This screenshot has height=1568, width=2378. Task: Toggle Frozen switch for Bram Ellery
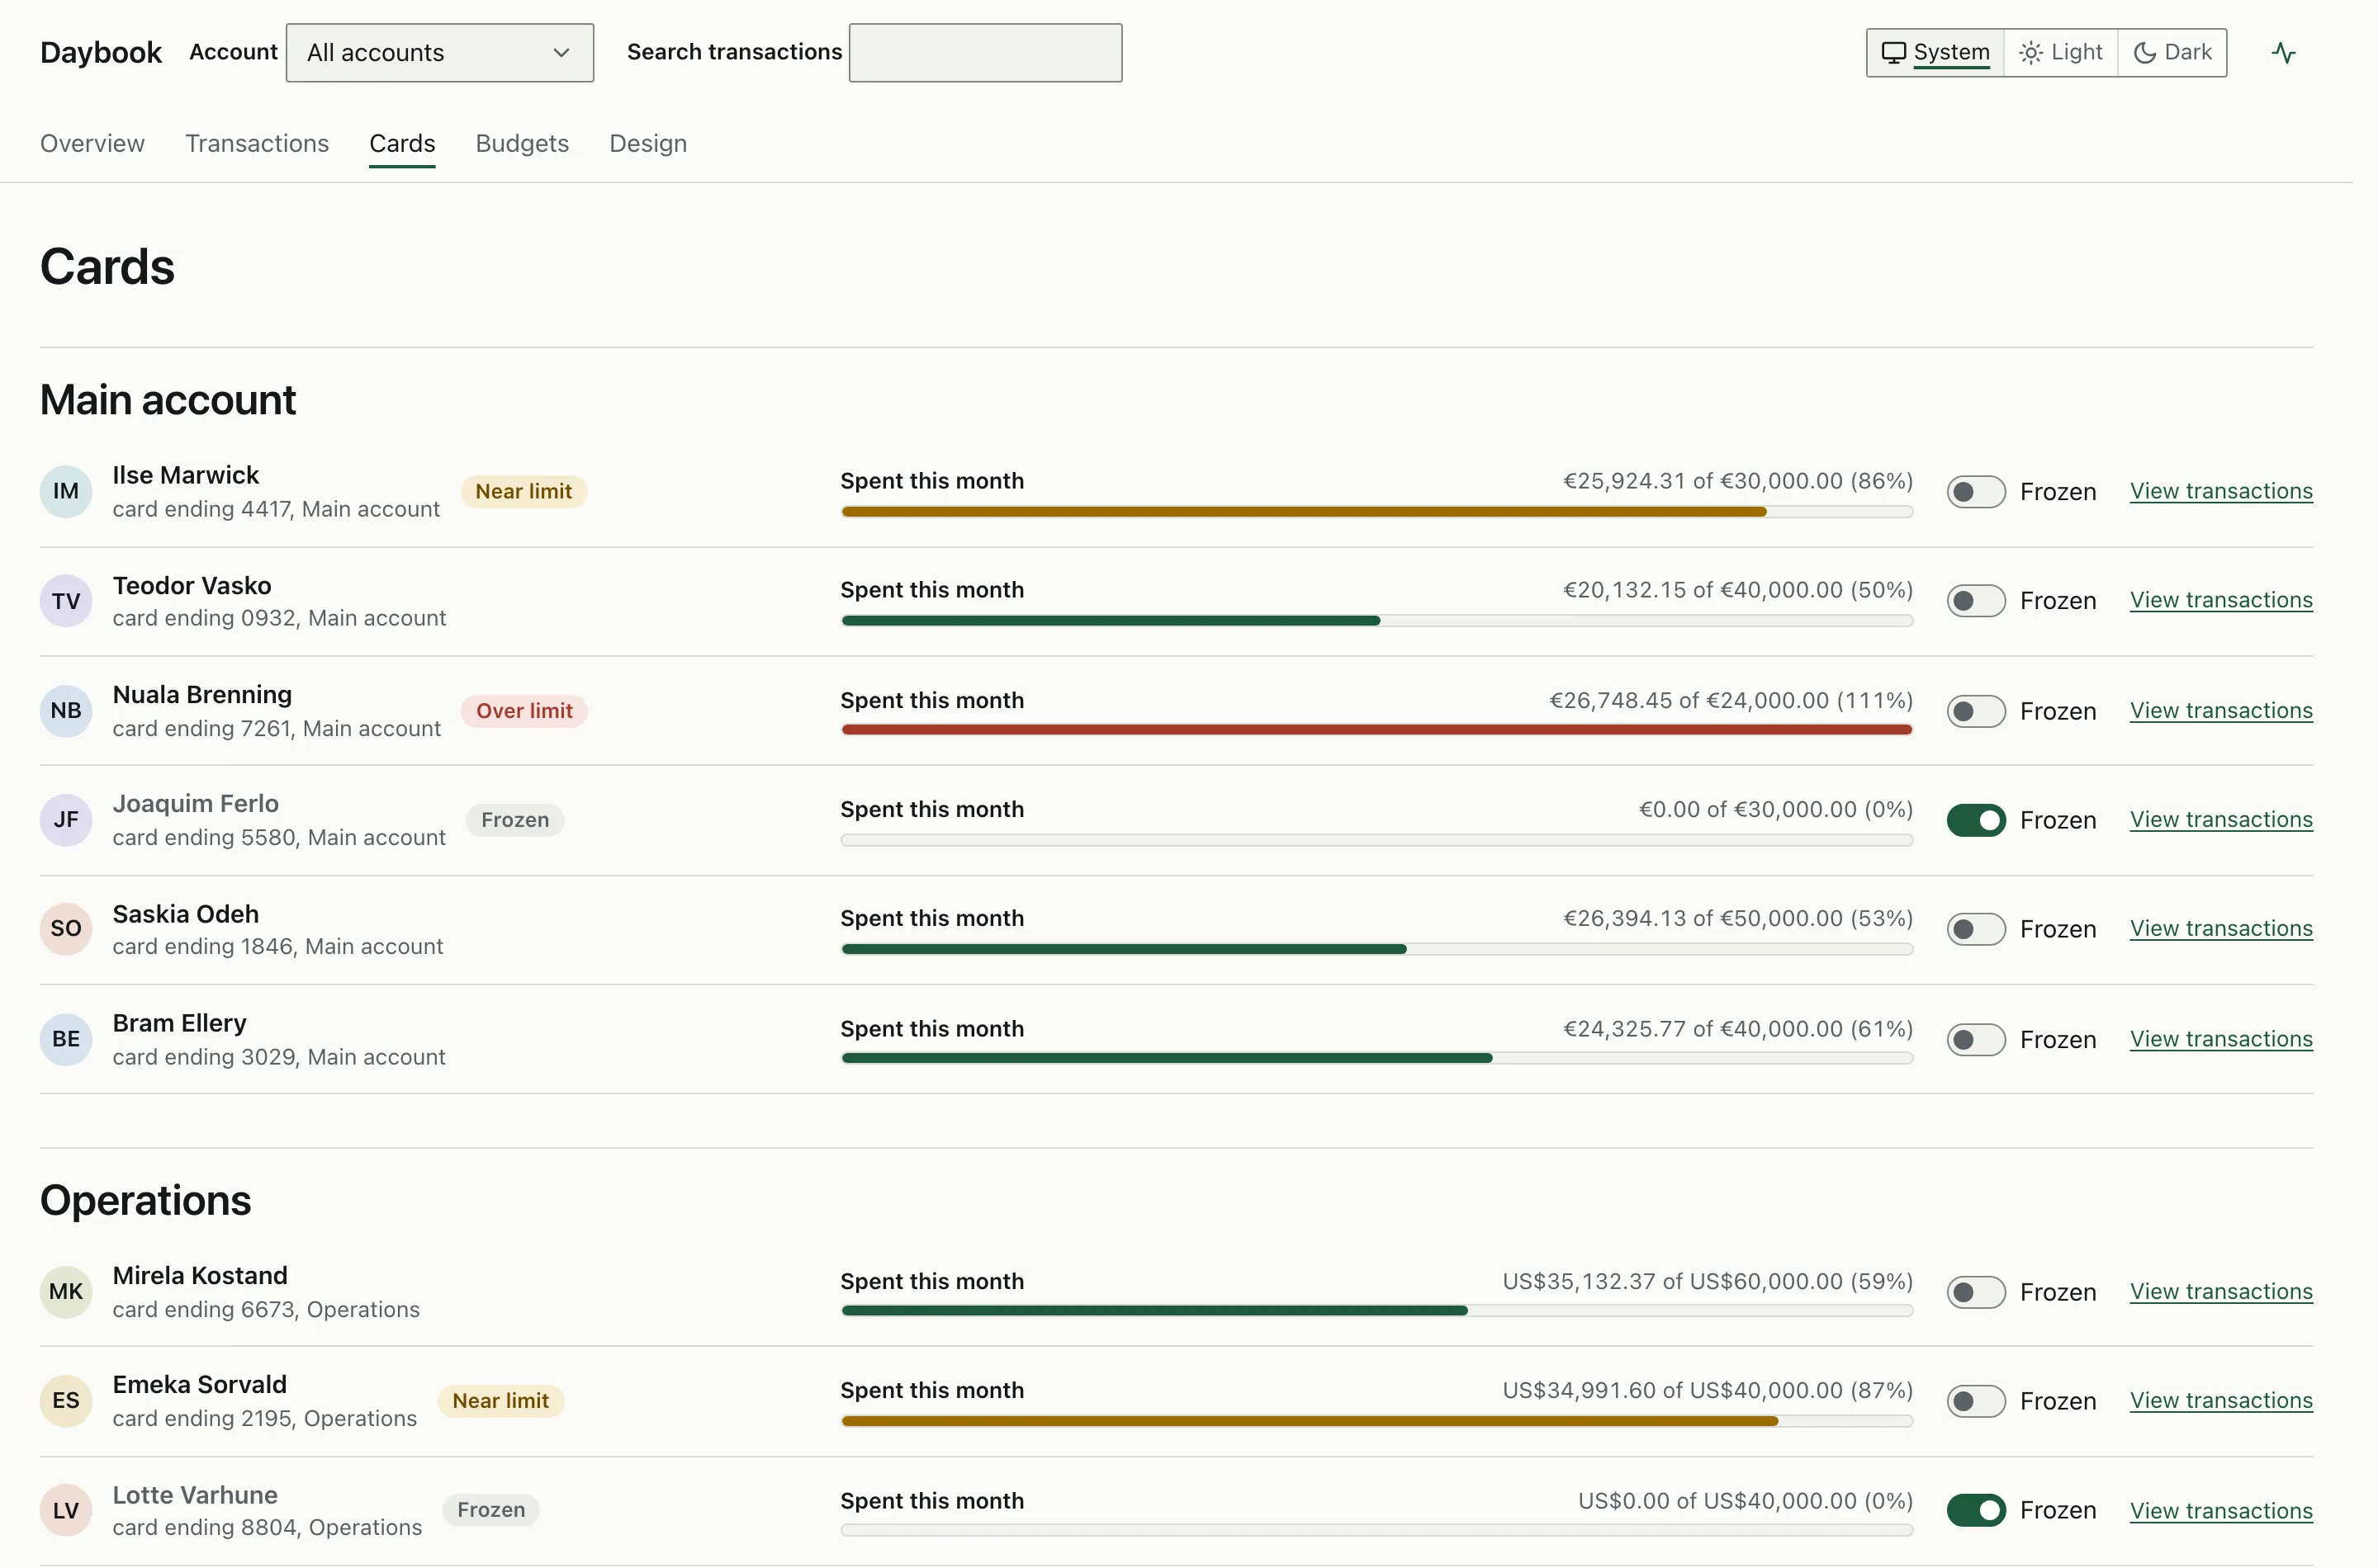tap(1976, 1040)
